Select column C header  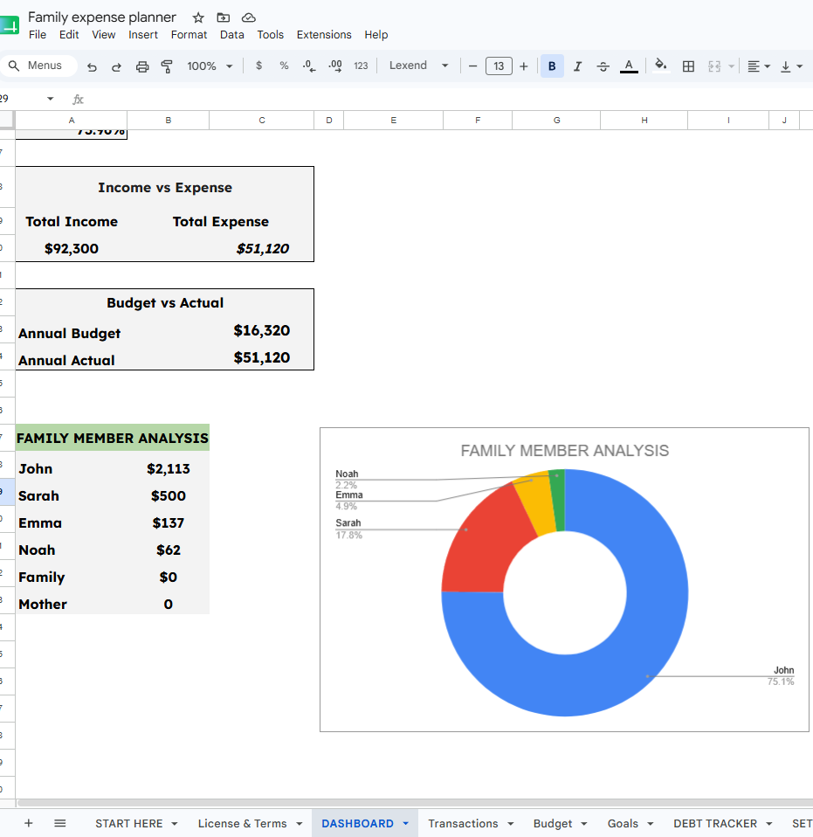261,121
